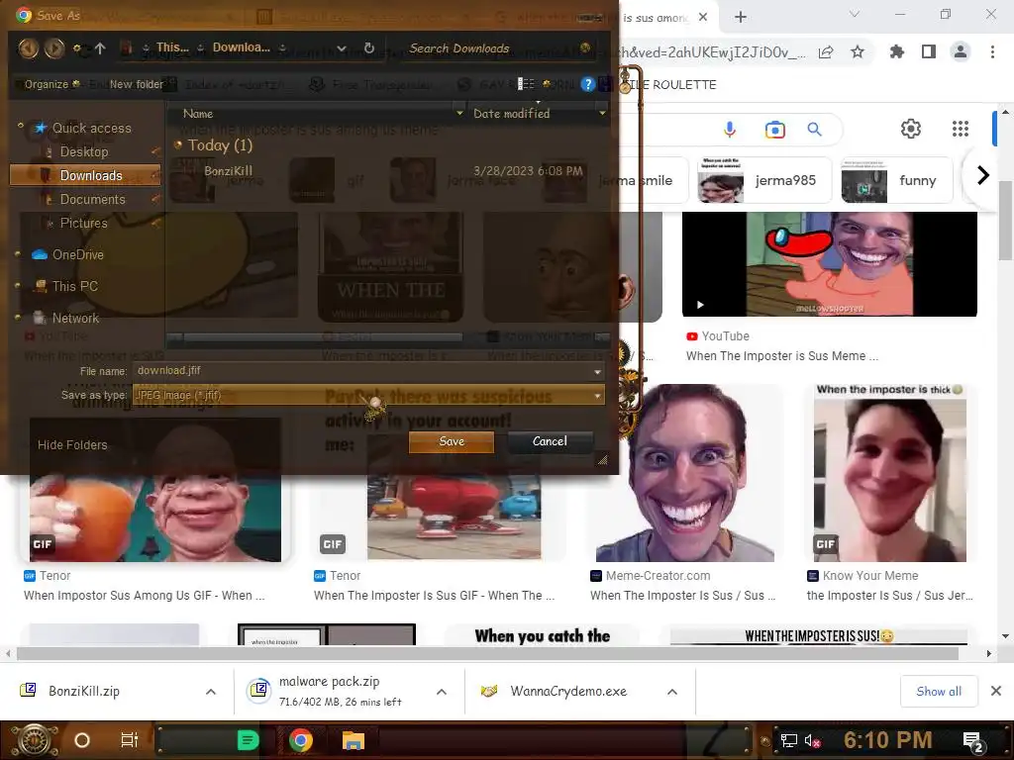Screen dimensions: 1014x760
Task: Open Cortana circle on taskbar
Action: click(x=82, y=740)
